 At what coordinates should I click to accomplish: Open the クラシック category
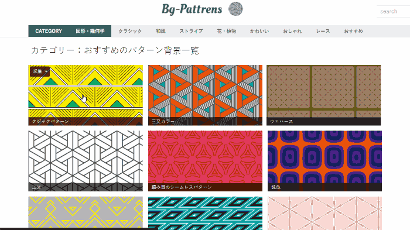[130, 31]
